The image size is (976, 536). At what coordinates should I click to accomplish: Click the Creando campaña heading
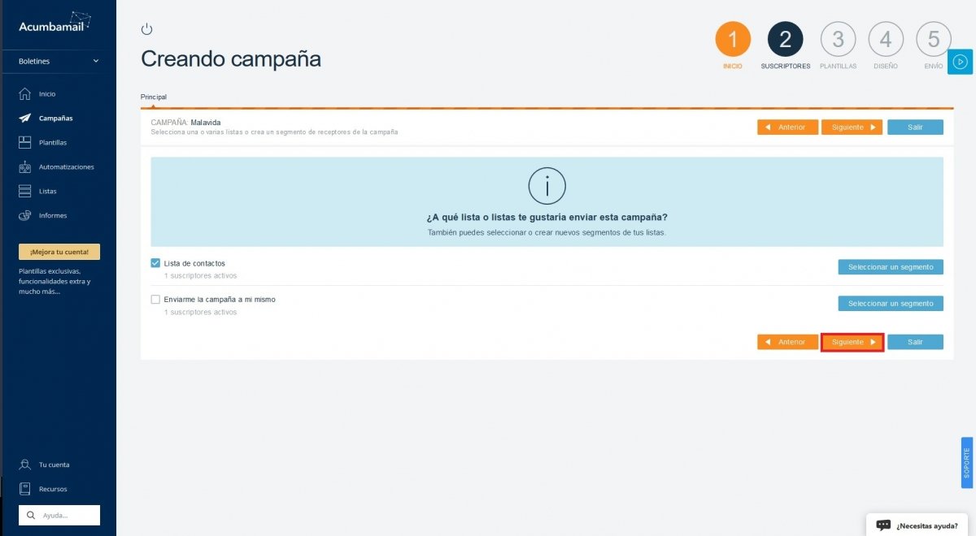(231, 58)
